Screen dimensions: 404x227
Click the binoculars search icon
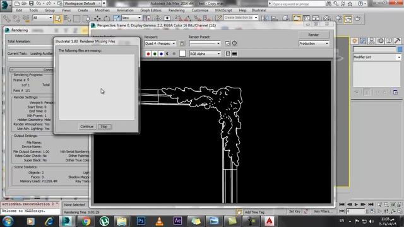329,4
